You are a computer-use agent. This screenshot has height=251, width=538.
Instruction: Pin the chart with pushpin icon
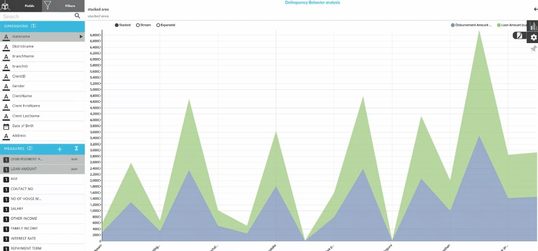click(x=533, y=49)
